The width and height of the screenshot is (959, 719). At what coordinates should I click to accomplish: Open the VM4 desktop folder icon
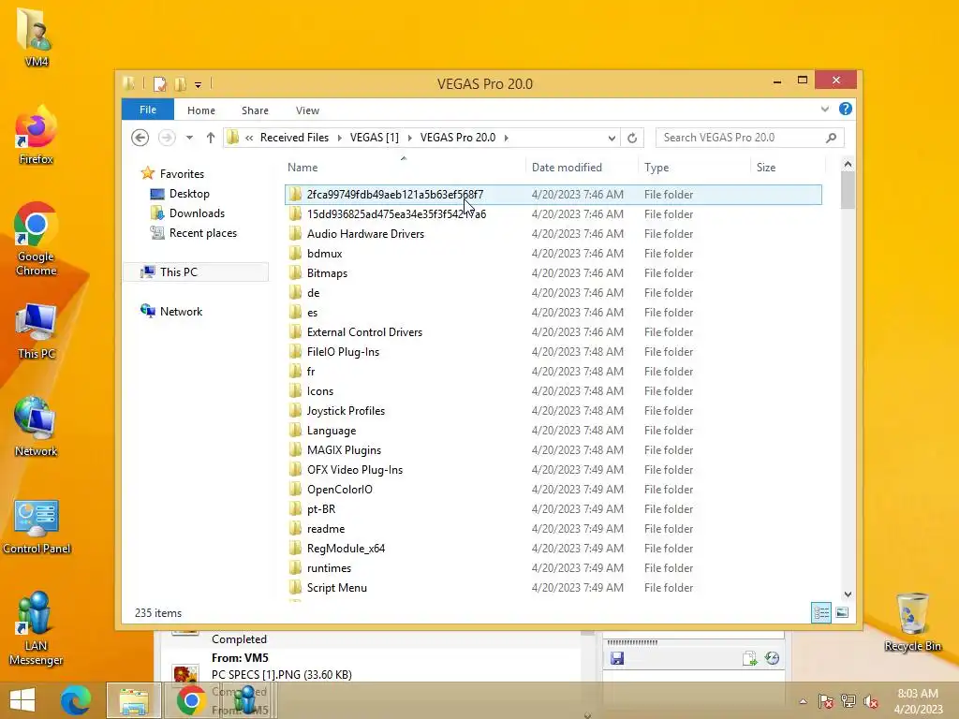(37, 35)
